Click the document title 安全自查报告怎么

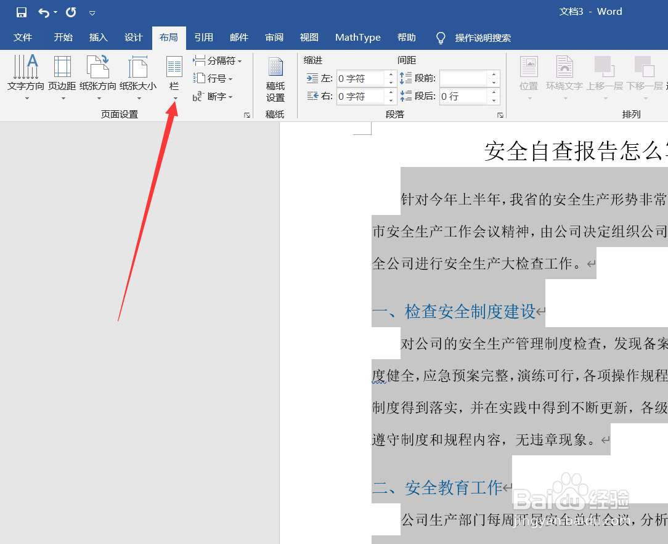click(x=576, y=151)
